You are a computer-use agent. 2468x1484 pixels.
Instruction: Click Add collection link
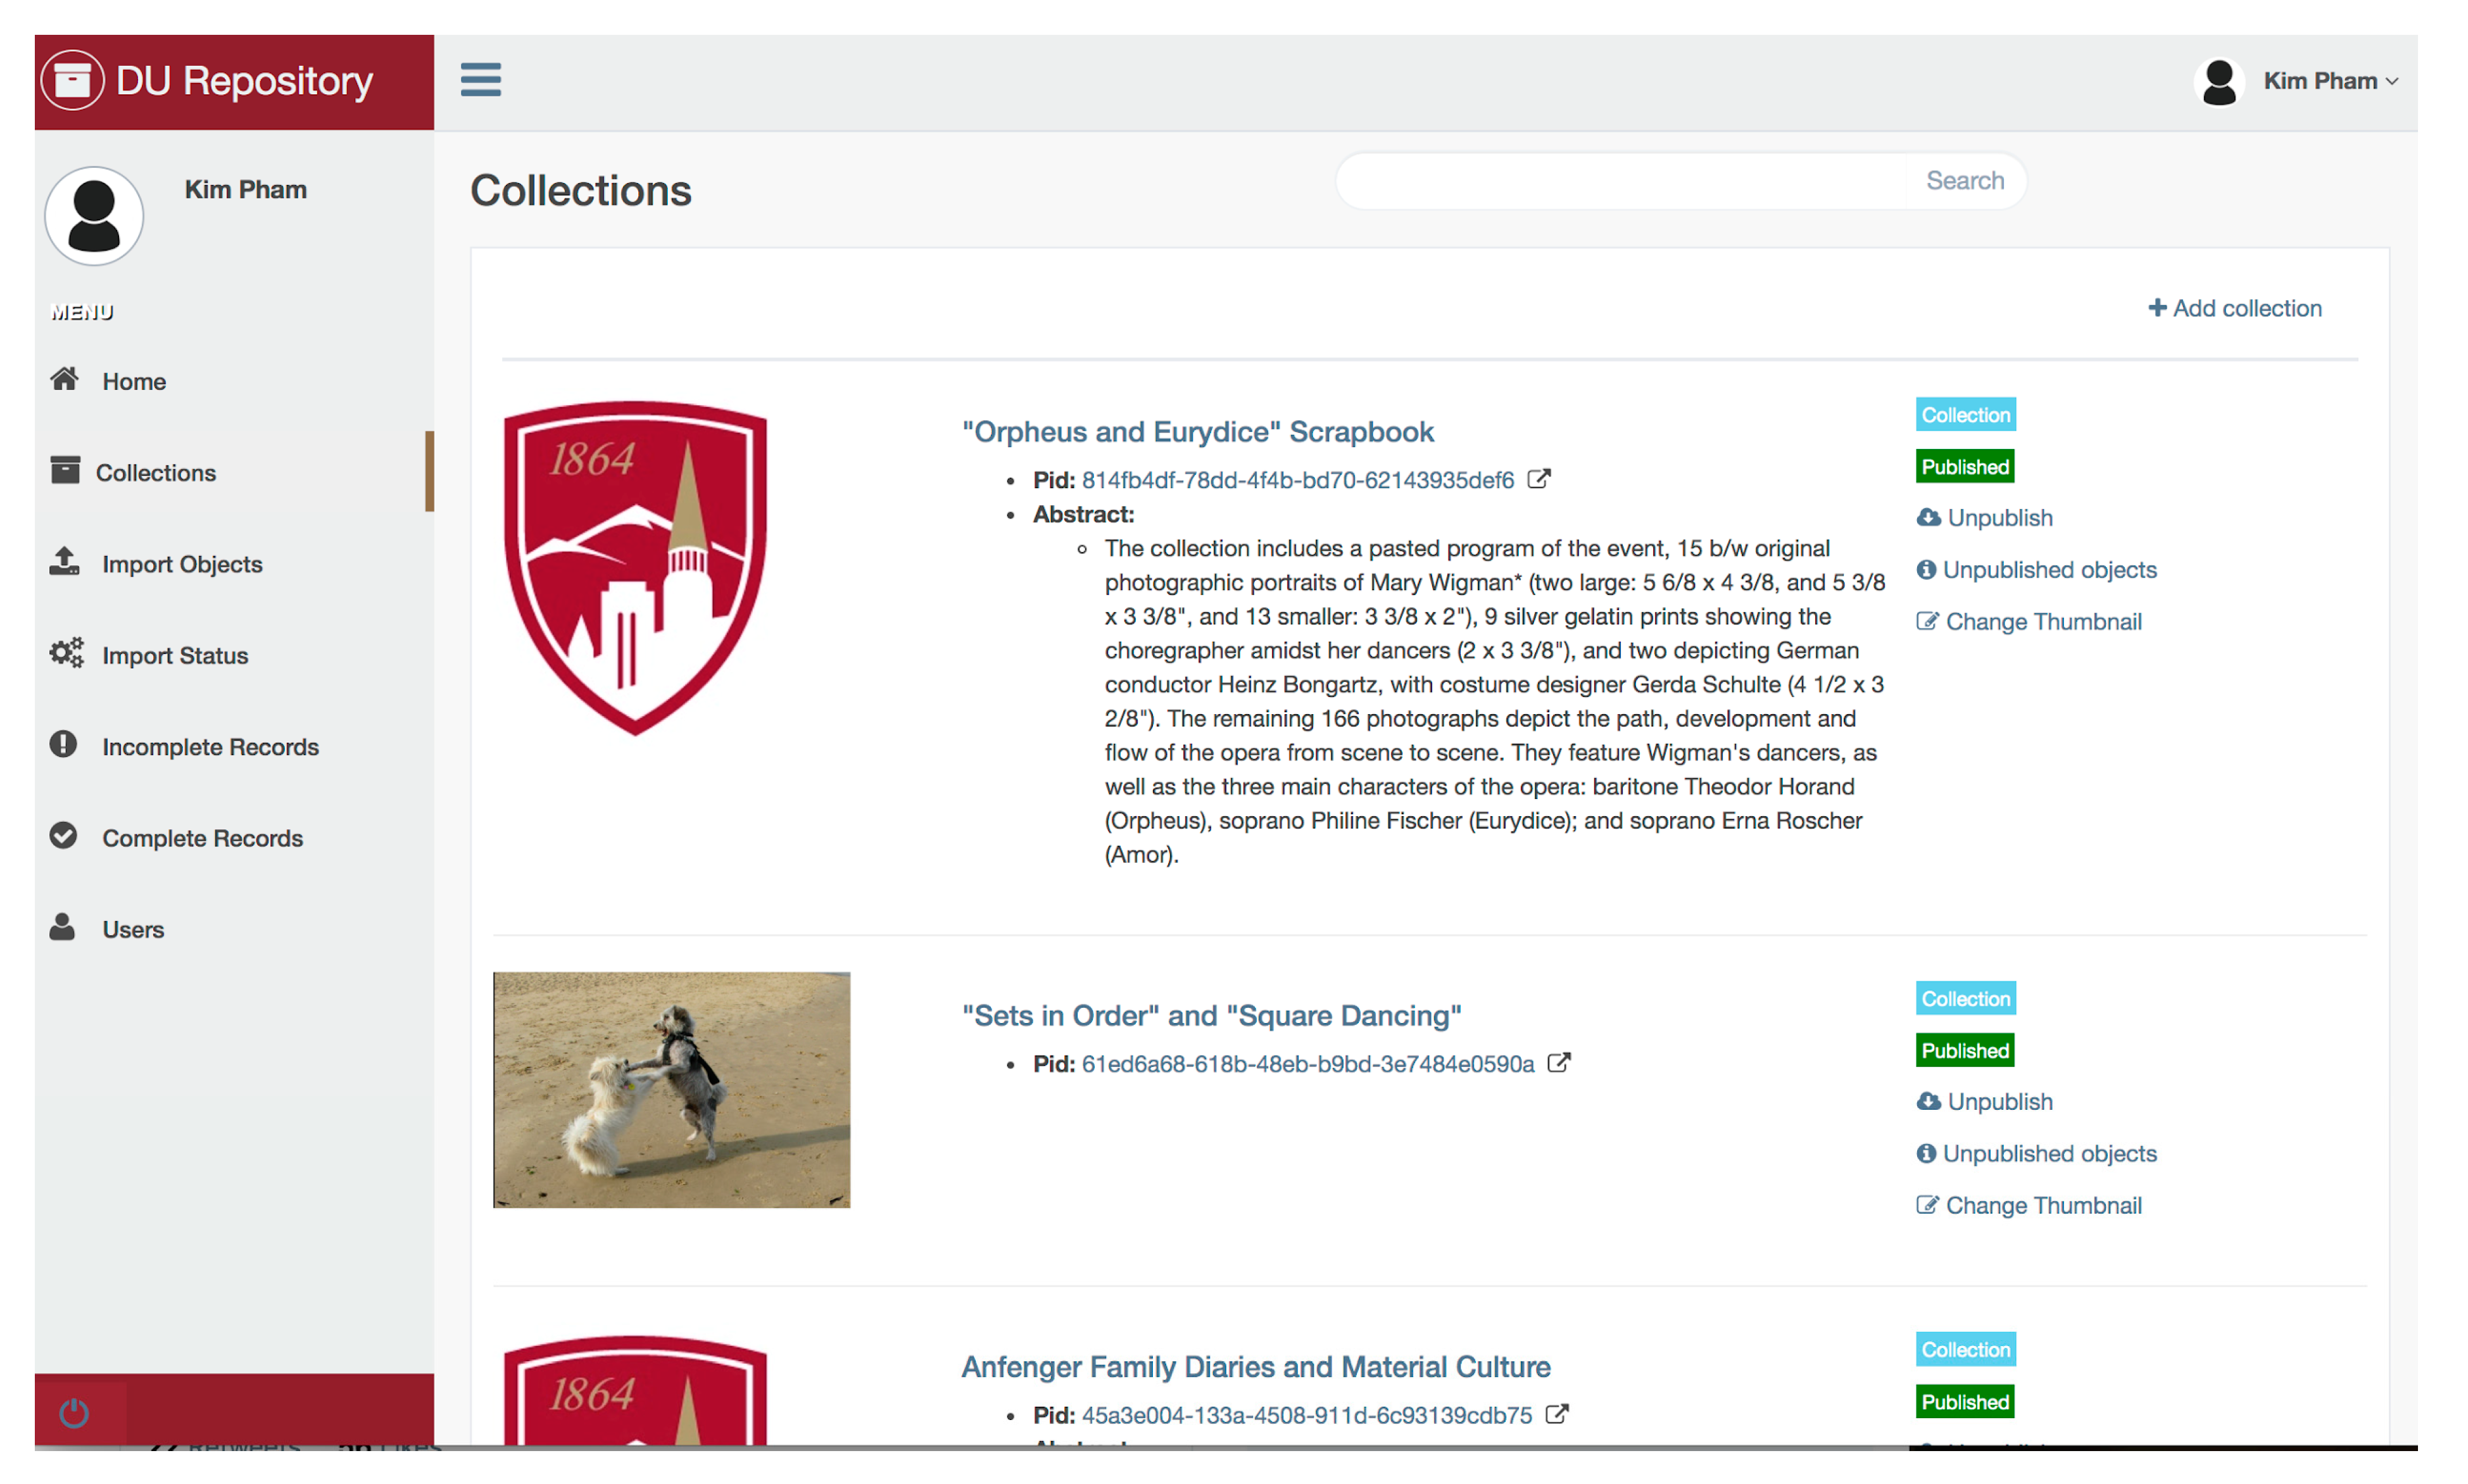(2234, 308)
